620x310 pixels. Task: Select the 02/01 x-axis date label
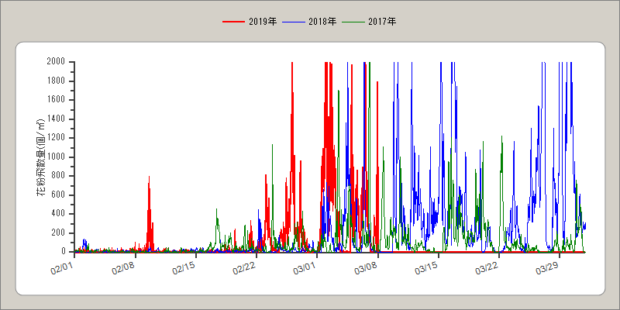pyautogui.click(x=63, y=268)
